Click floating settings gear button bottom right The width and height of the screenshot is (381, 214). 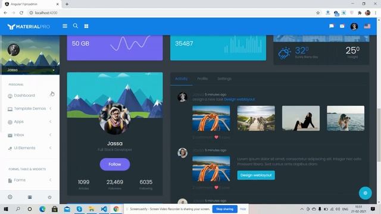click(x=365, y=193)
